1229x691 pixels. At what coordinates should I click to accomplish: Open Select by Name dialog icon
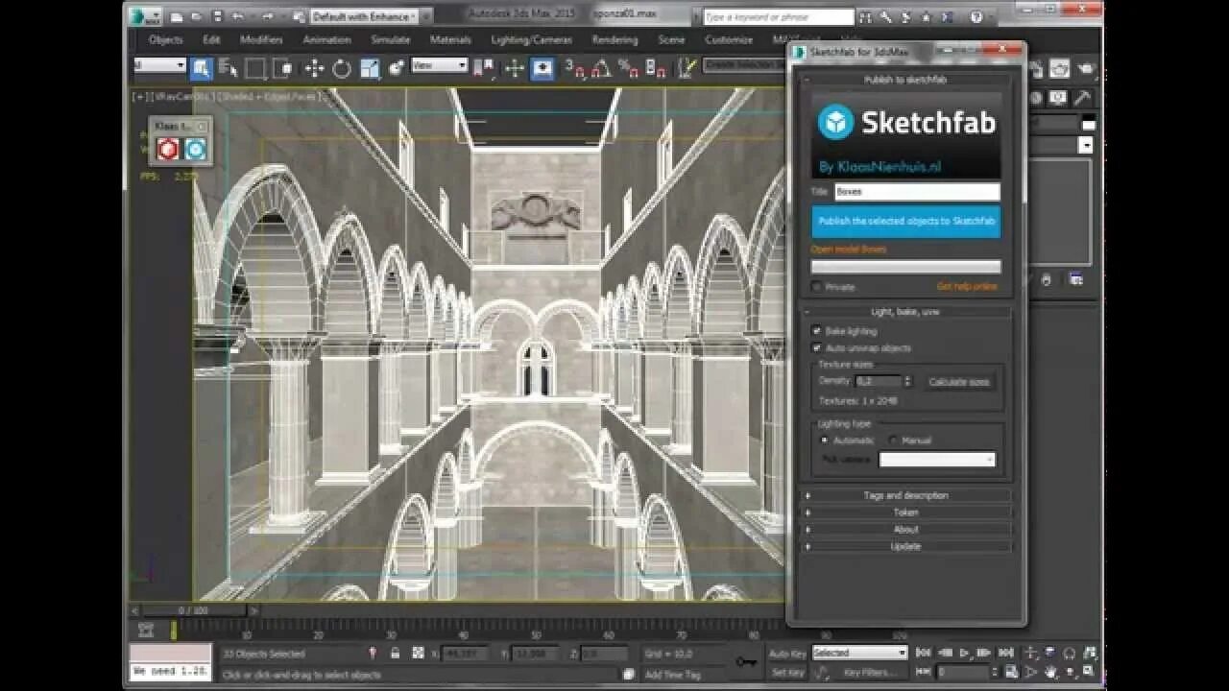(x=226, y=66)
